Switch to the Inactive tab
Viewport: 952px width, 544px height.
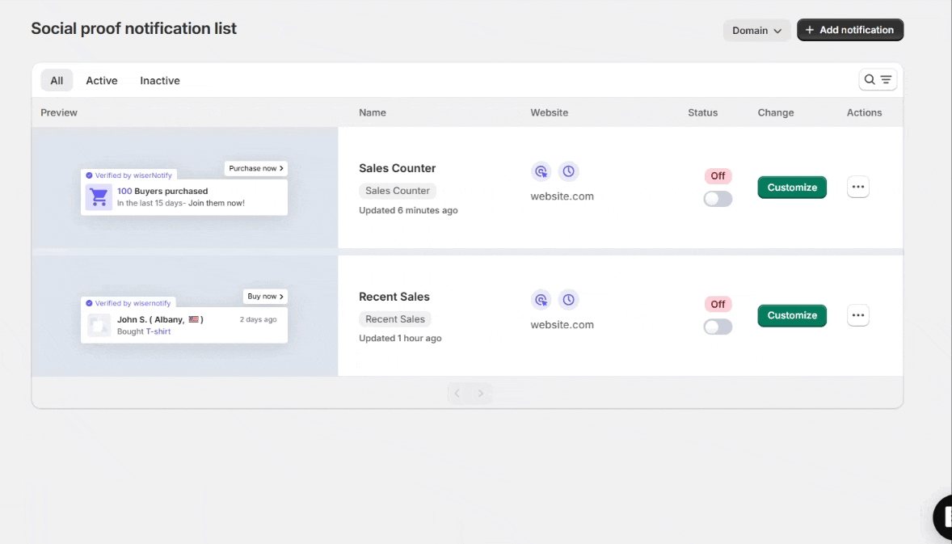click(160, 80)
